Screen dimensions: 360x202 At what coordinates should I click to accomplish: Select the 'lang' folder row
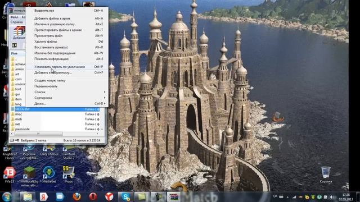click(18, 104)
